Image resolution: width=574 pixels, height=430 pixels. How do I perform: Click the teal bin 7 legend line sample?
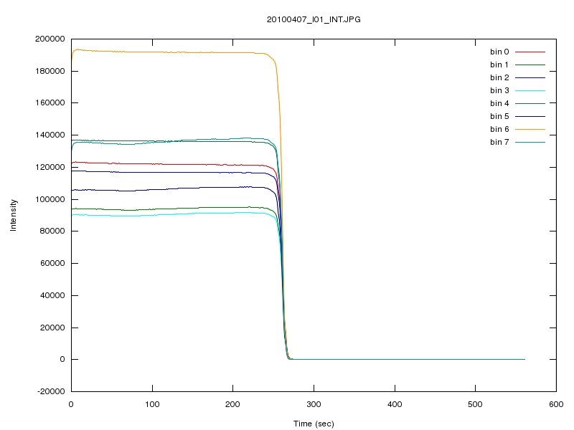(x=530, y=142)
